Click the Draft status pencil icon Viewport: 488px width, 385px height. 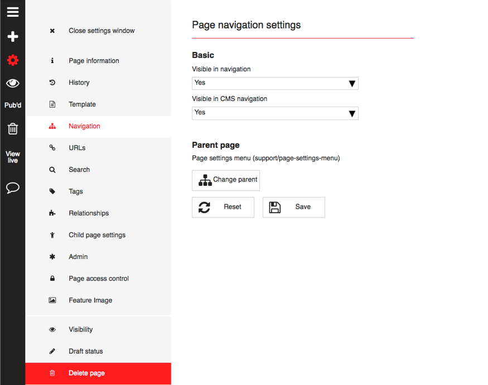coord(52,351)
